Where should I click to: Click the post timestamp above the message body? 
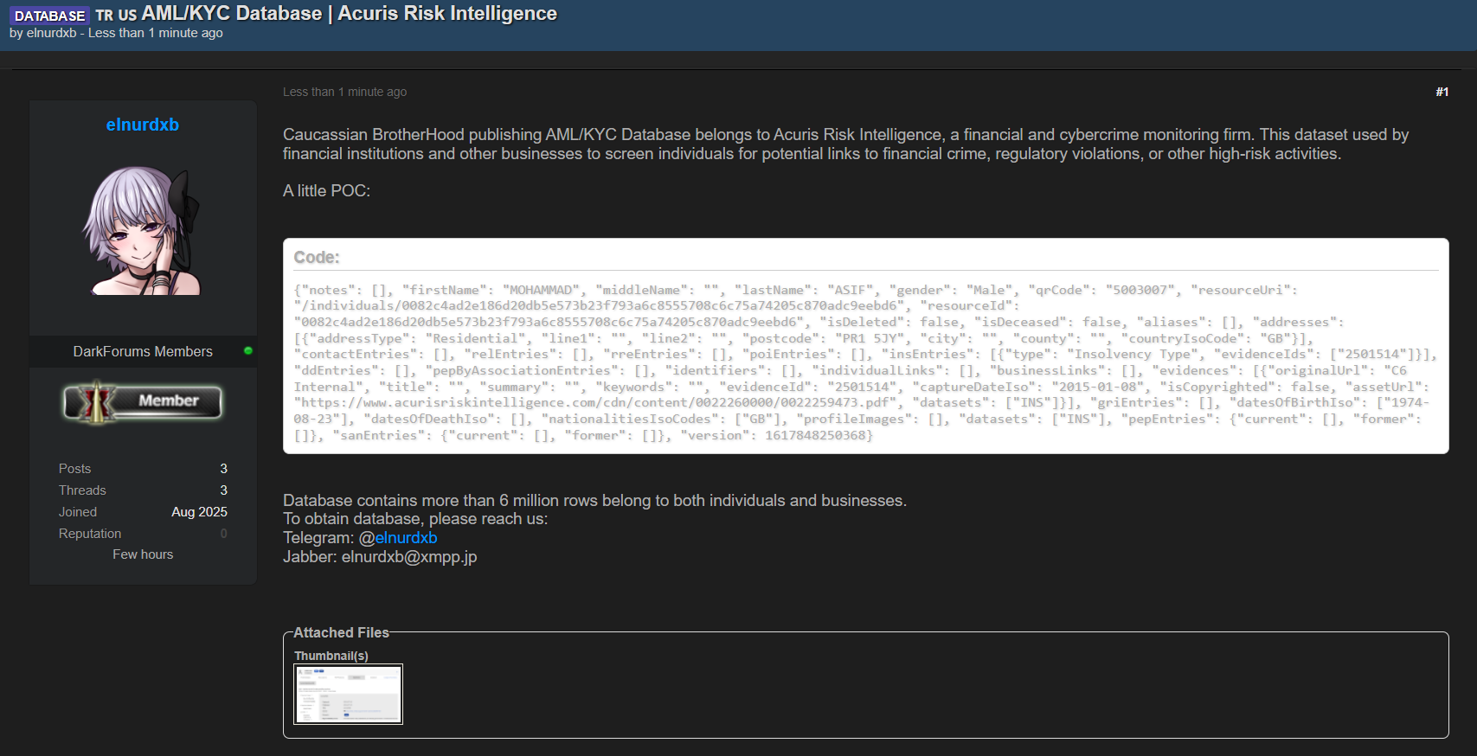pos(344,92)
